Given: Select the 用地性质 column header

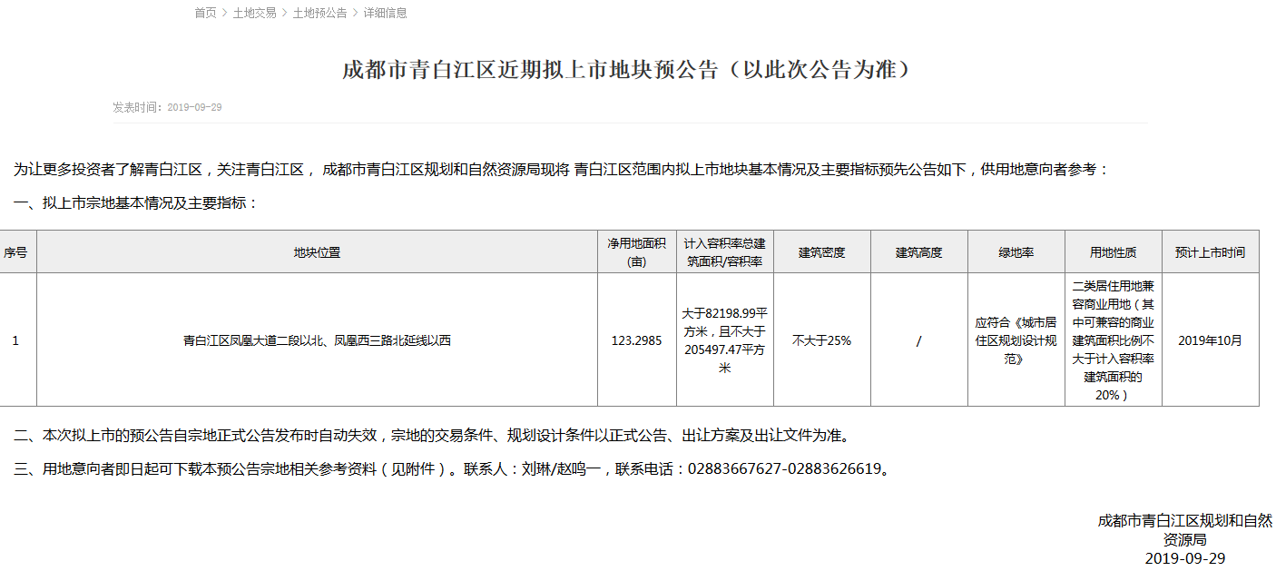Looking at the screenshot, I should coord(1113,252).
